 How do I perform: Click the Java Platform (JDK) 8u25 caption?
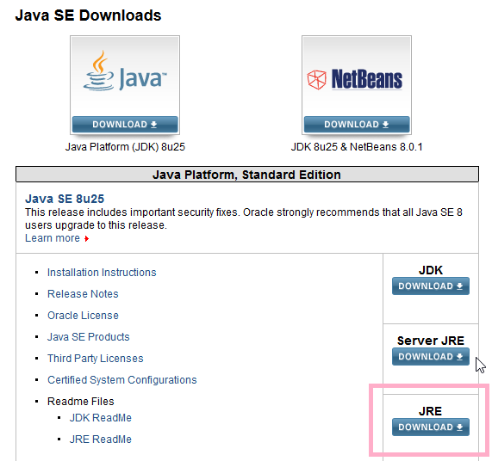125,147
